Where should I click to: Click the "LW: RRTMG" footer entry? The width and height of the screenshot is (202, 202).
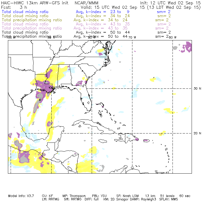50,199
